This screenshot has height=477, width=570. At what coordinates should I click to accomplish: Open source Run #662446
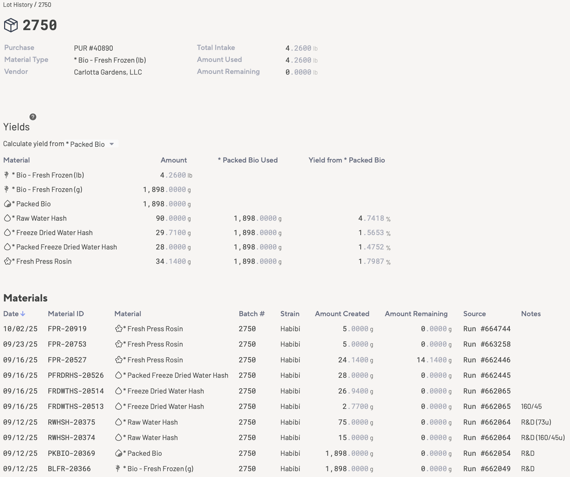tap(487, 360)
